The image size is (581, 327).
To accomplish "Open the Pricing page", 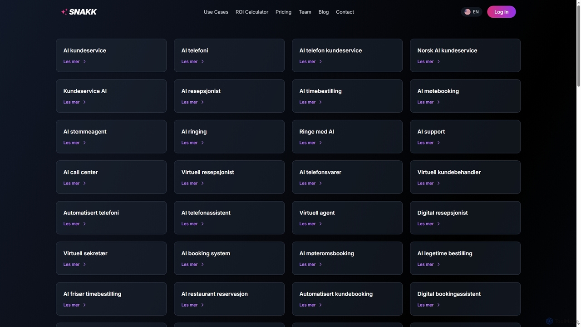I will (x=283, y=12).
